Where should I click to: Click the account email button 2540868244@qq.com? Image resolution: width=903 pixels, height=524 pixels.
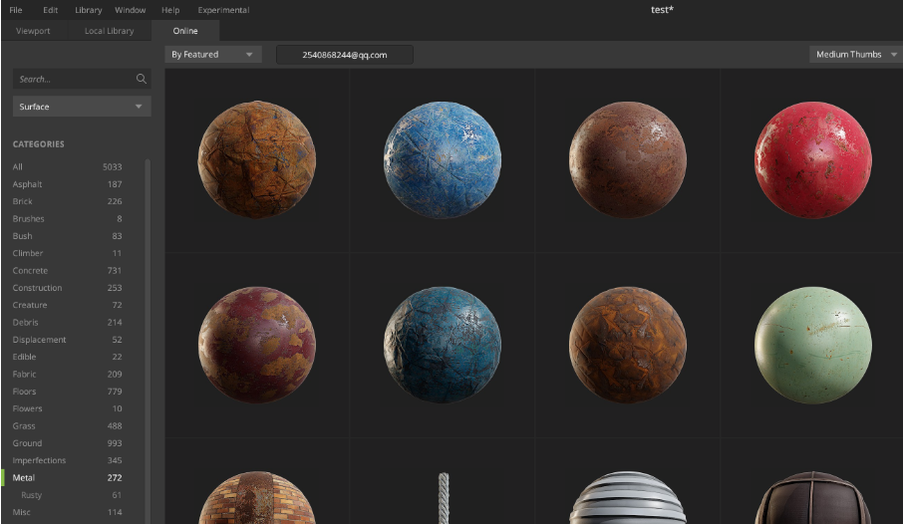[345, 55]
